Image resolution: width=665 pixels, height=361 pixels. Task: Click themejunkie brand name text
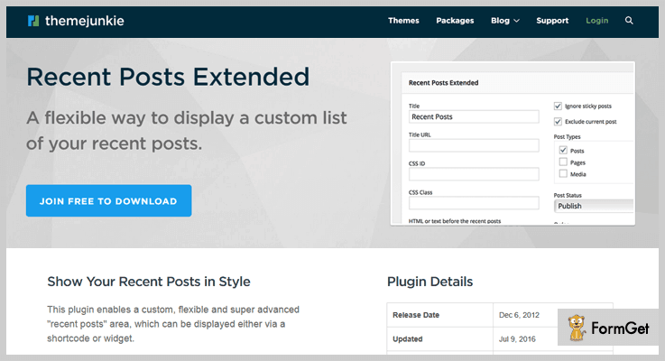(85, 21)
